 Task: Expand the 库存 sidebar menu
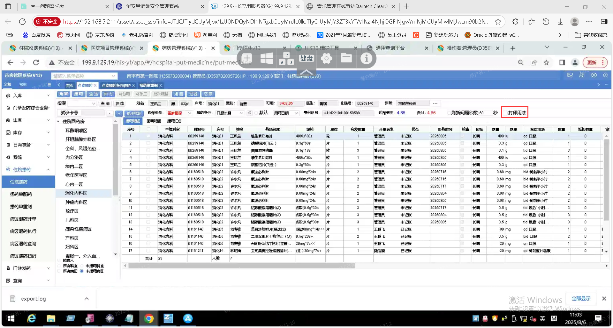tap(28, 132)
